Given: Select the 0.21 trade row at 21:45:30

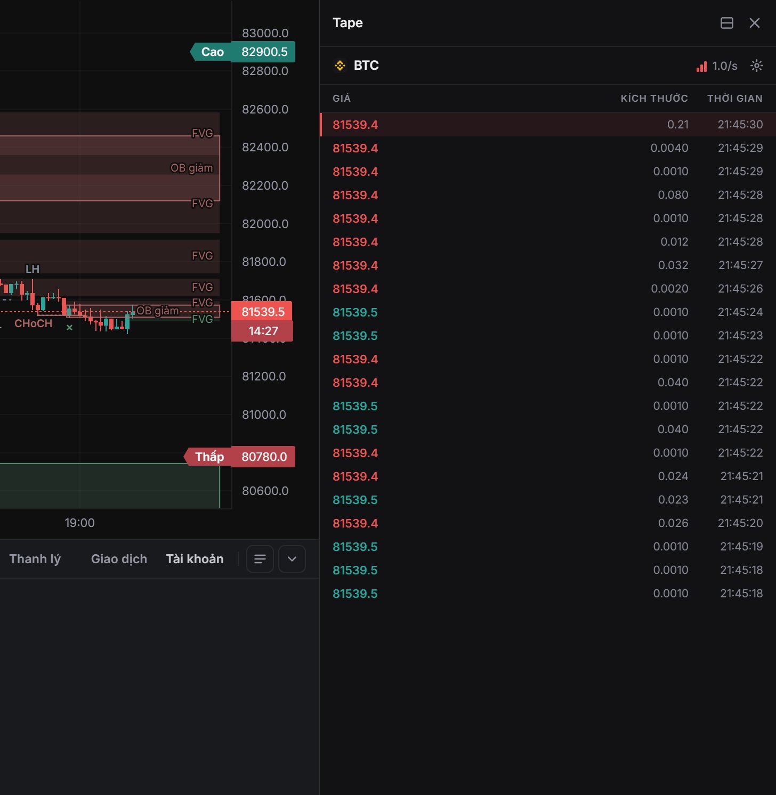Looking at the screenshot, I should coord(548,125).
